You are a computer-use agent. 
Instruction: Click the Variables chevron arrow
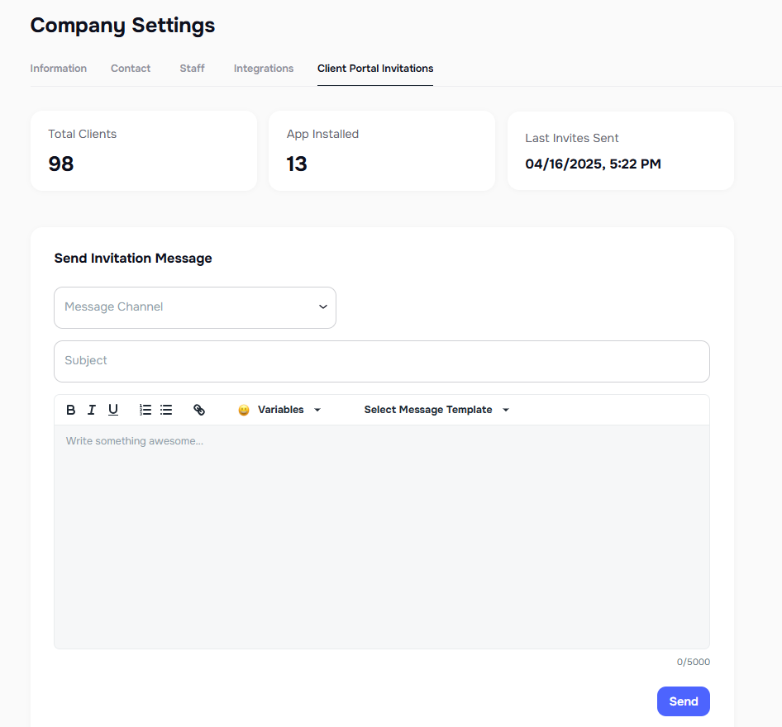point(317,409)
